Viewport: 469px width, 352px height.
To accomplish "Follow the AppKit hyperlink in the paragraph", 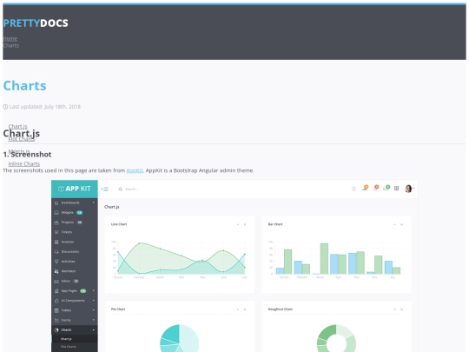I will coord(135,170).
